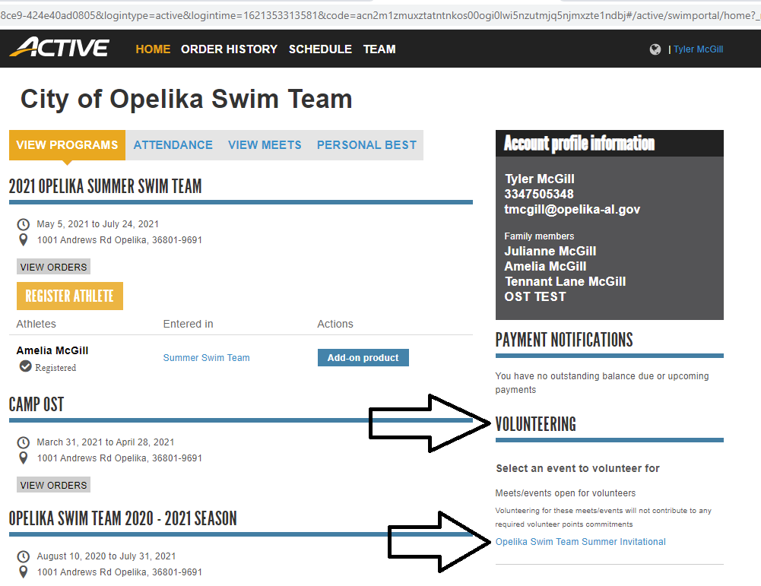761x586 pixels.
Task: Switch to the ATTENDANCE tab
Action: click(x=173, y=145)
